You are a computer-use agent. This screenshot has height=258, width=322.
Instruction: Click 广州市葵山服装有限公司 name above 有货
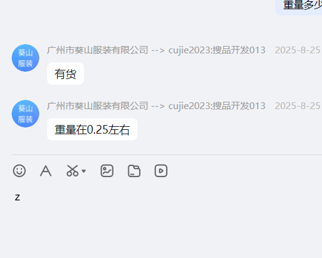pyautogui.click(x=98, y=50)
